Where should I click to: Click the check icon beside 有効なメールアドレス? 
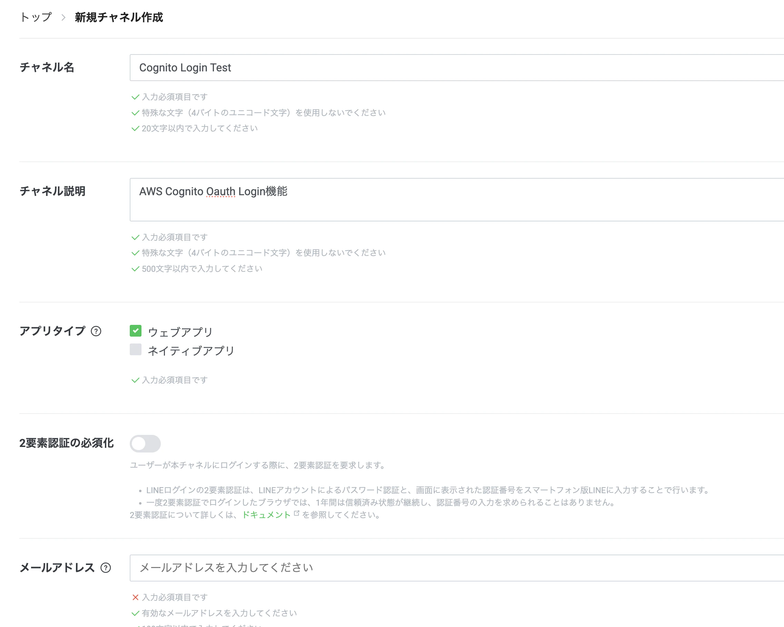click(135, 613)
